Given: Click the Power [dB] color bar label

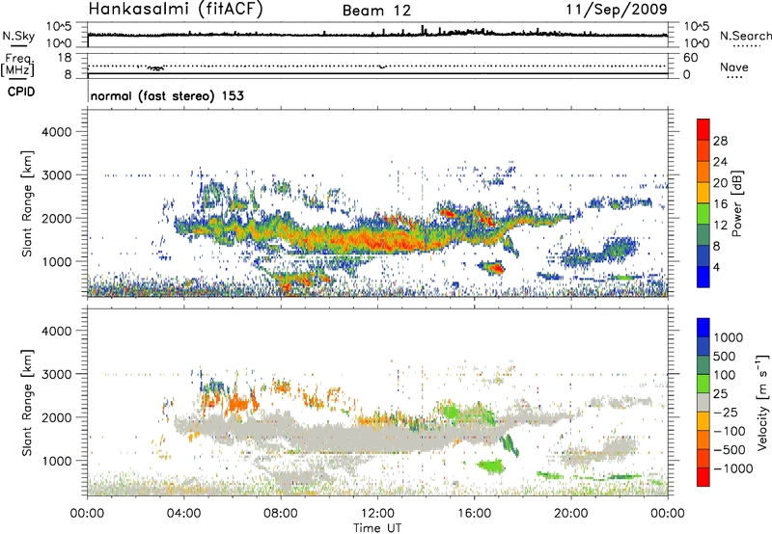Looking at the screenshot, I should coord(736,203).
